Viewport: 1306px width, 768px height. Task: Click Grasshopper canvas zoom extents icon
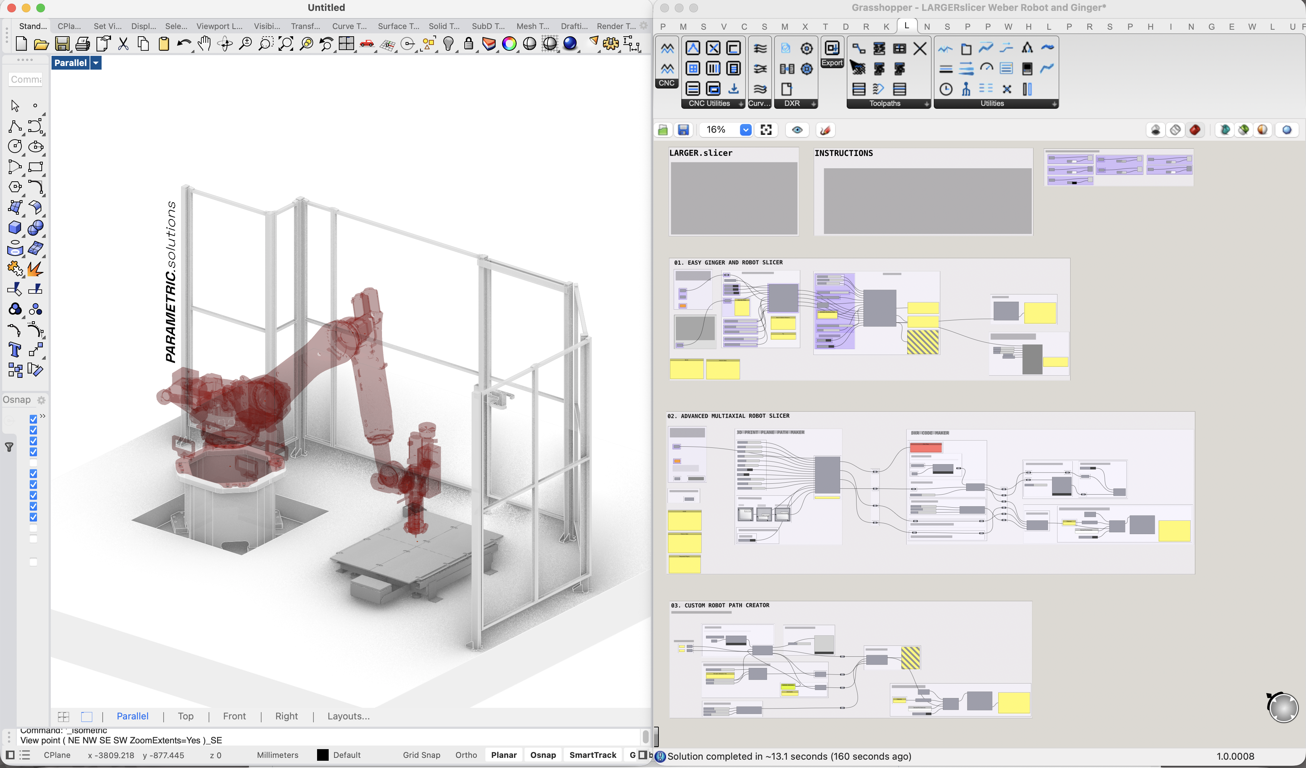click(x=766, y=130)
